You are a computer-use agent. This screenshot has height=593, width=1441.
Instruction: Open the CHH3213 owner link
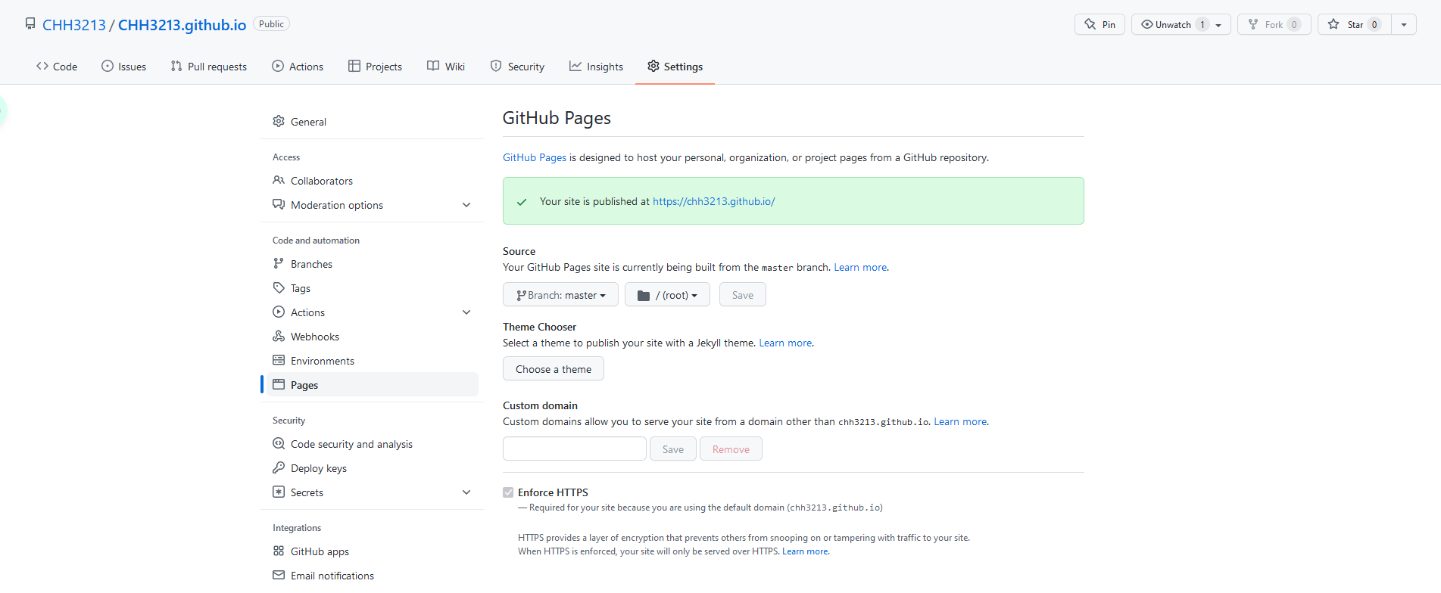click(74, 25)
